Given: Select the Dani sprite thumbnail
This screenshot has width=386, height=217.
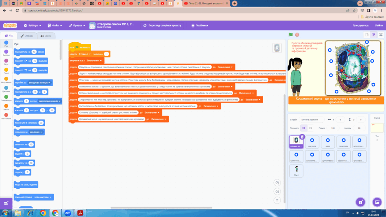Looking at the screenshot, I should [x=296, y=171].
